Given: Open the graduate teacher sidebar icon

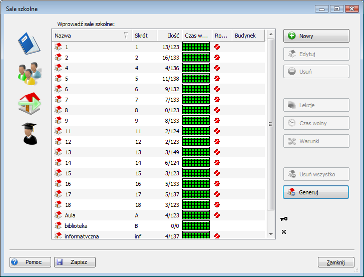Looking at the screenshot, I should pos(30,134).
